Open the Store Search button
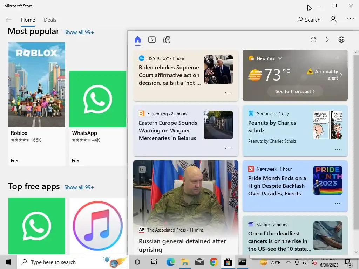359x269 pixels. [x=309, y=20]
